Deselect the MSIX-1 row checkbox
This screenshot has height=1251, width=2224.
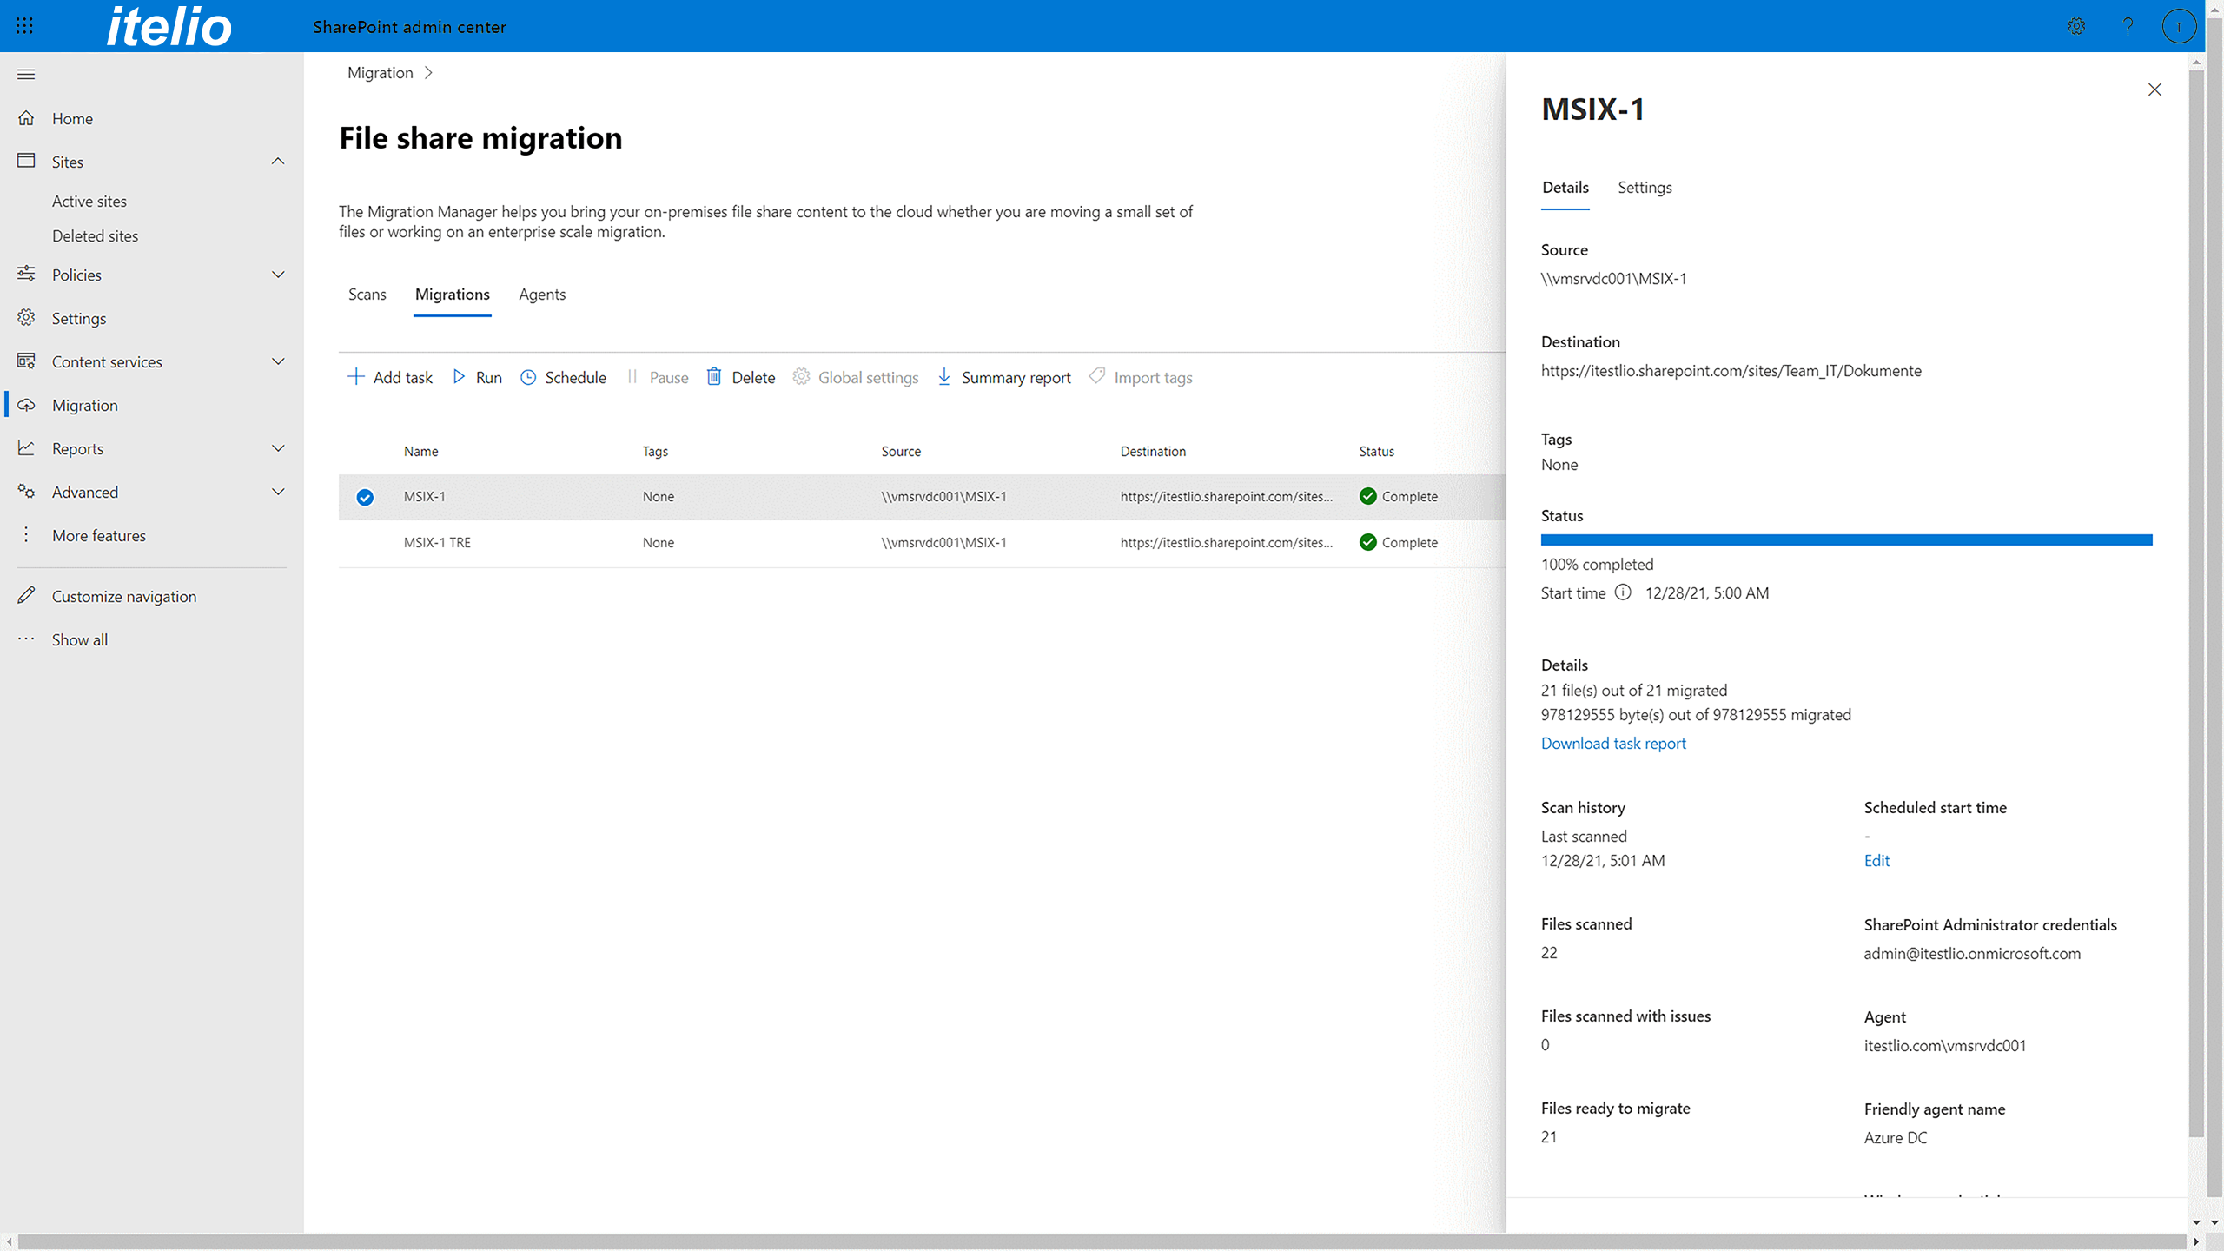click(365, 497)
